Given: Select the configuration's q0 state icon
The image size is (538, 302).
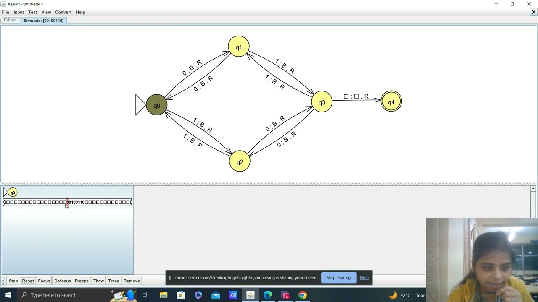Looking at the screenshot, I should 13,193.
